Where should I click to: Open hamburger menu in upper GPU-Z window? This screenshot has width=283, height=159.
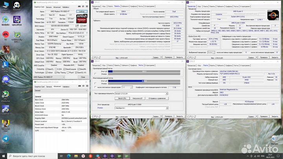pyautogui.click(x=87, y=6)
